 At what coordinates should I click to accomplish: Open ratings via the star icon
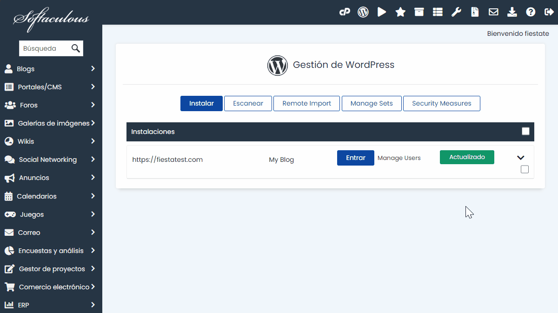400,12
